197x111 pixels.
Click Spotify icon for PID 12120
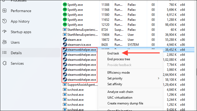[65, 24]
